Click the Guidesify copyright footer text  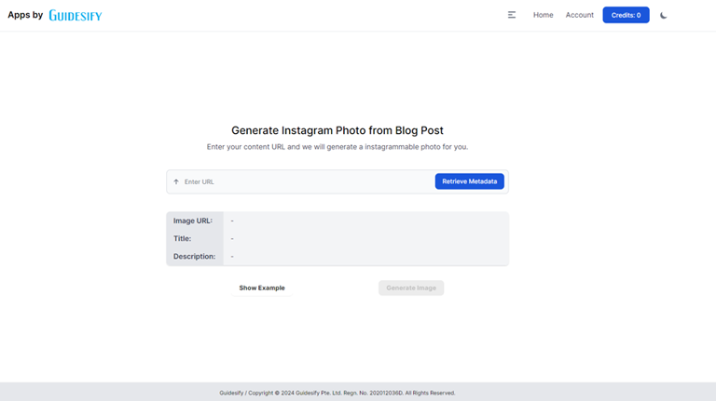point(337,393)
